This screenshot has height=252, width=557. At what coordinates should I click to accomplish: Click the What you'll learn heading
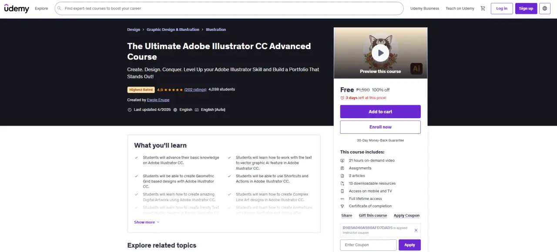click(x=160, y=146)
